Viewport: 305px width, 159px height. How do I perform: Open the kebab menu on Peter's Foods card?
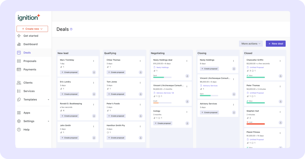140,104
